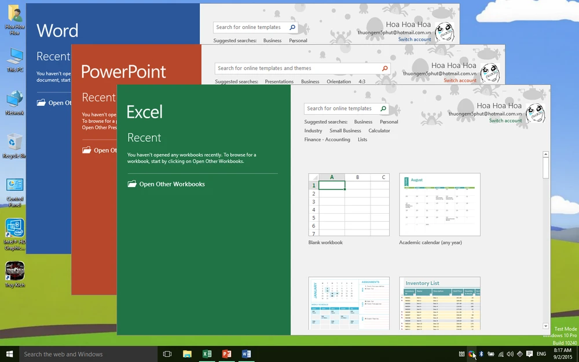
Task: Open Word from the taskbar
Action: pyautogui.click(x=247, y=353)
